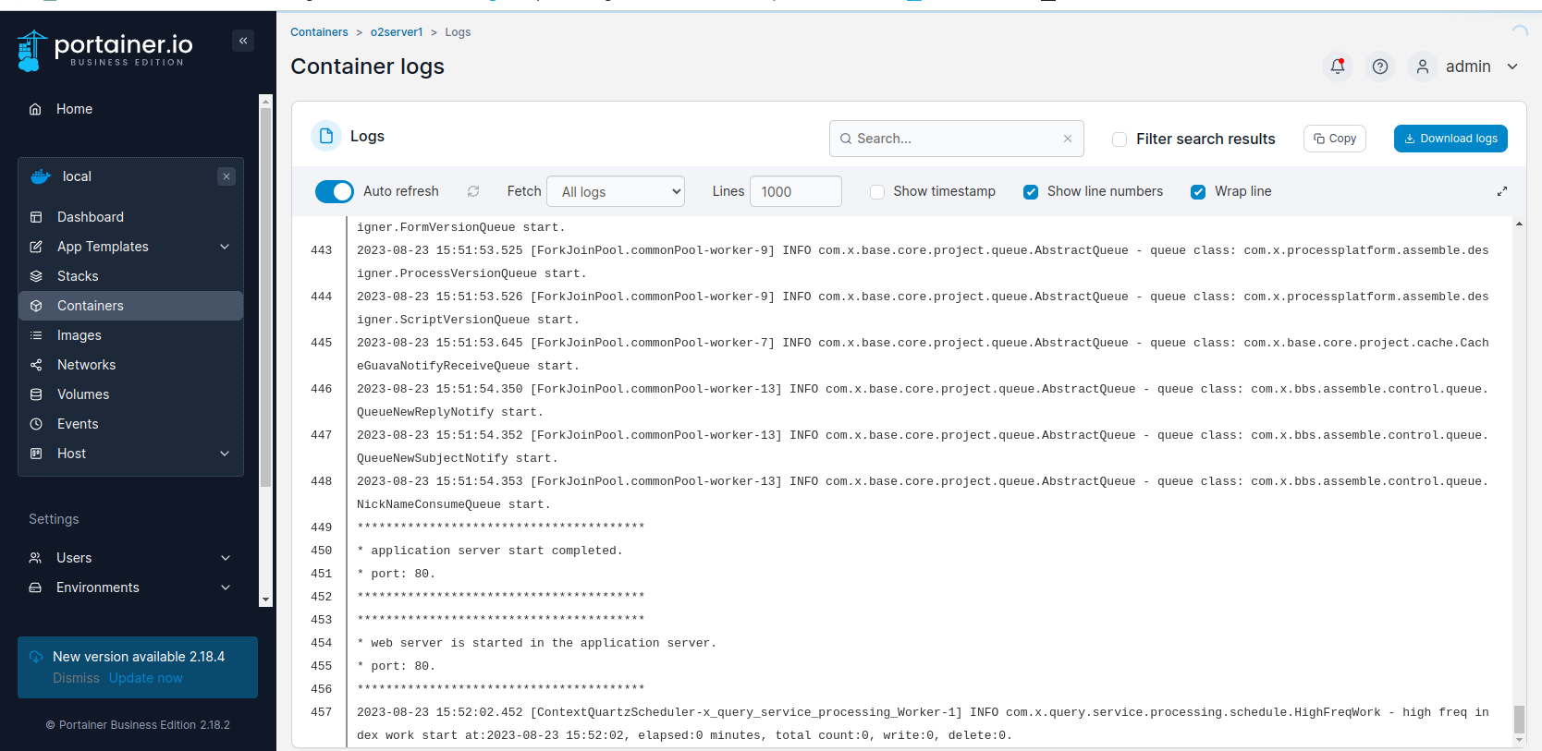Click the App Templates edit icon
Viewport: 1542px width, 751px height.
pyautogui.click(x=36, y=247)
